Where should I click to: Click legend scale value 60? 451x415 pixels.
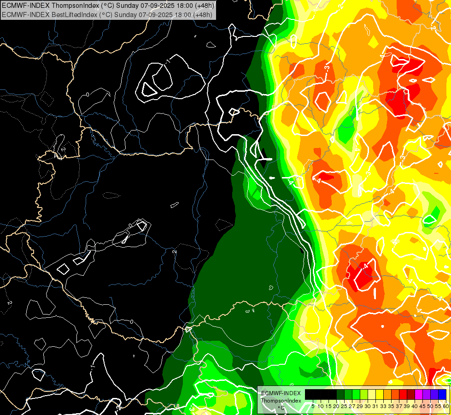pyautogui.click(x=446, y=406)
